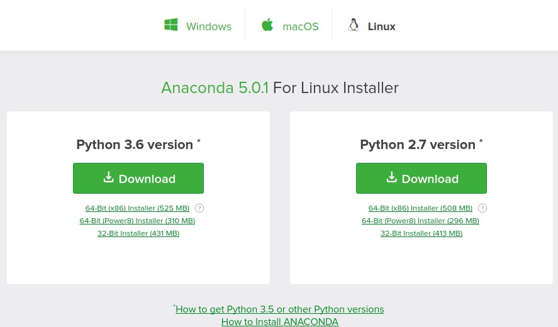
Task: Switch to the Windows tab
Action: [208, 26]
